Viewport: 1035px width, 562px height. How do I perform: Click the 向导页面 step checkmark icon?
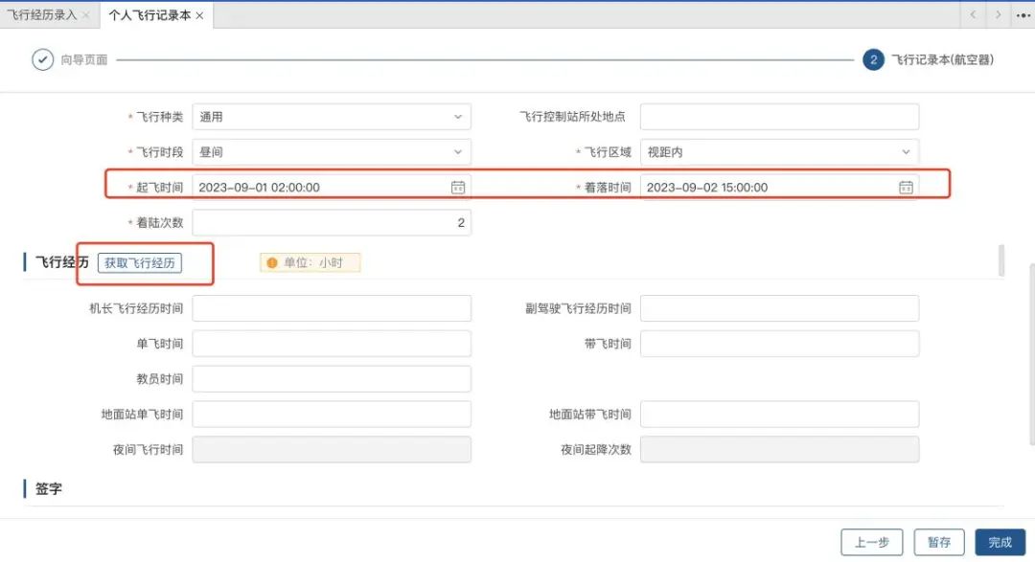[43, 59]
